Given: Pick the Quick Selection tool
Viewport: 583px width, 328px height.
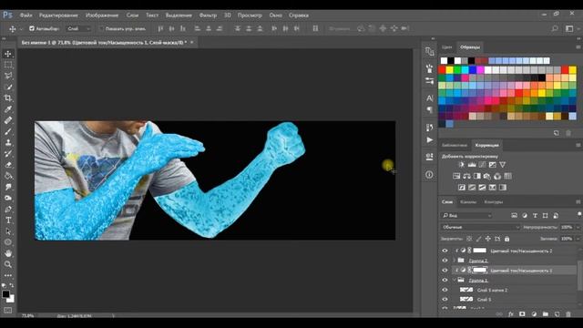Looking at the screenshot, I should point(8,87).
